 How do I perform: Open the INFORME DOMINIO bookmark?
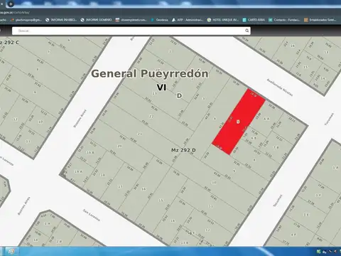96,20
